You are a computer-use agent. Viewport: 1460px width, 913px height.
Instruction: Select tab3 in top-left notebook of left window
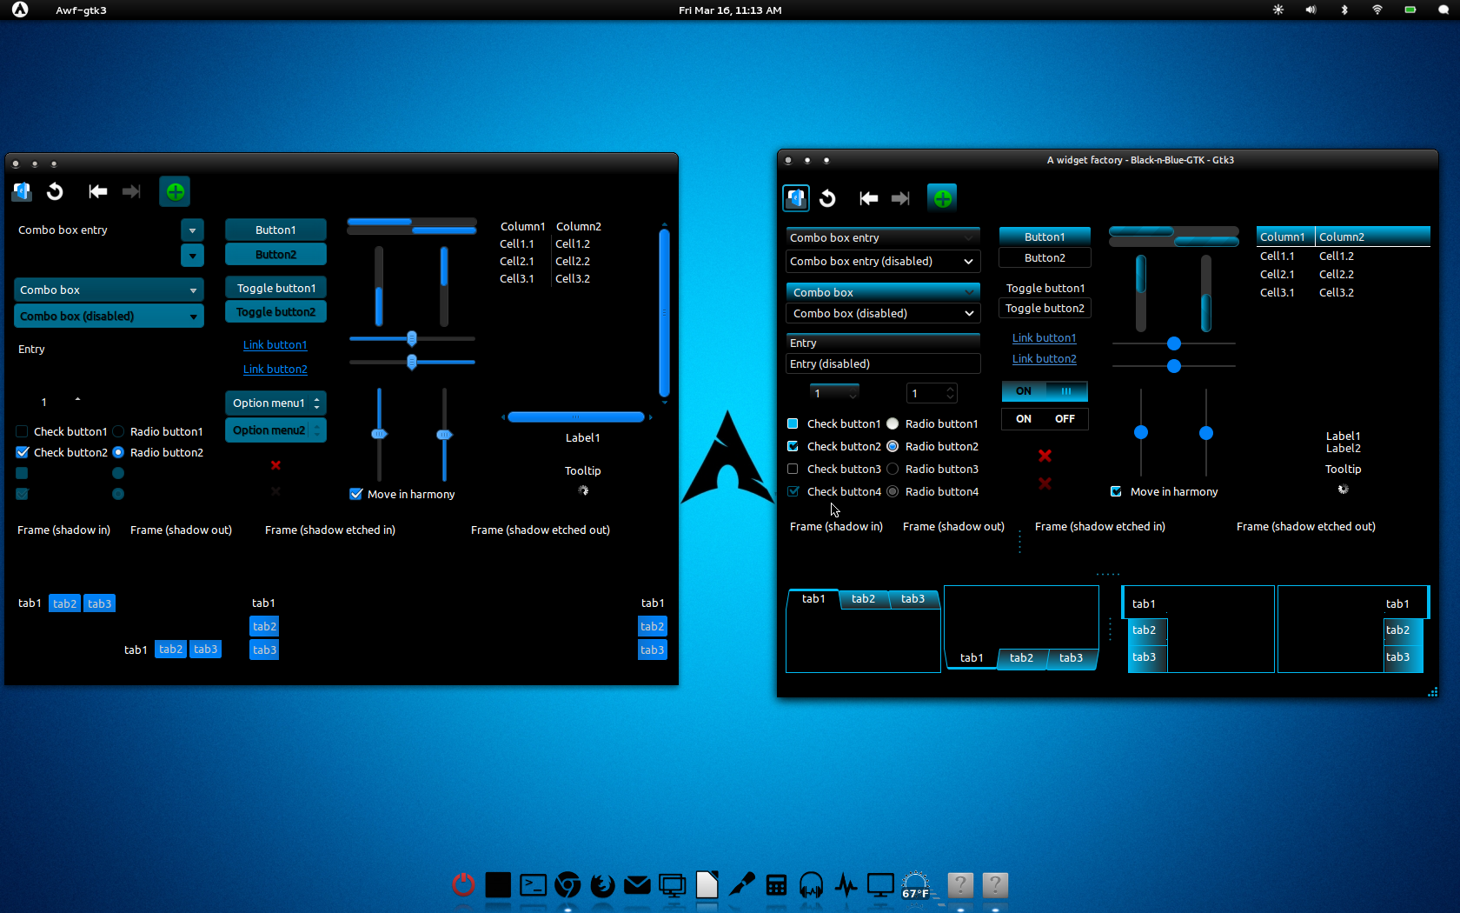click(x=100, y=603)
